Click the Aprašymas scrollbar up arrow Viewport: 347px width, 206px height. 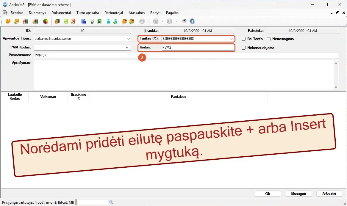point(336,63)
